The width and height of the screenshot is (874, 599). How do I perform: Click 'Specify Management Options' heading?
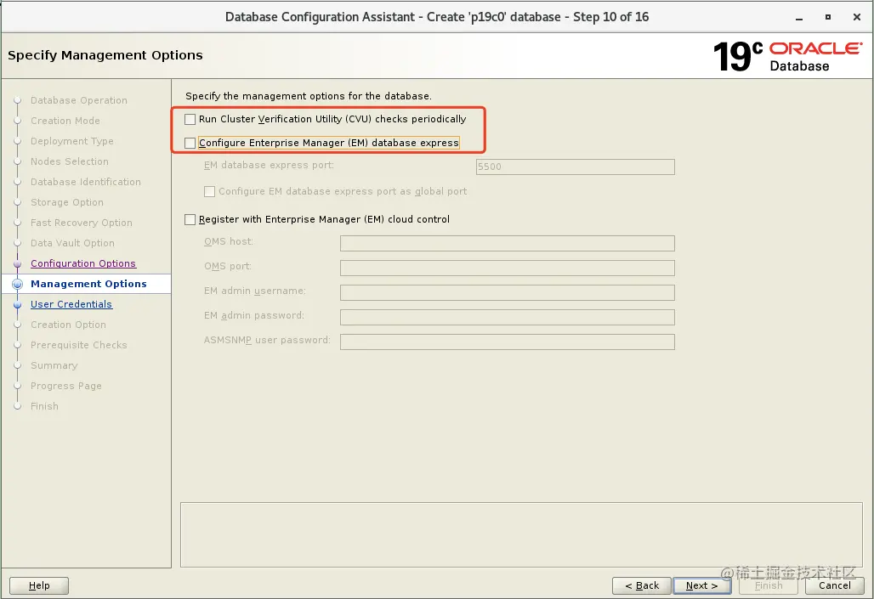[x=105, y=55]
